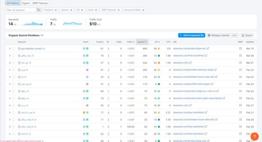The image size is (262, 142).
Task: Click the Export button
Action: [247, 35]
